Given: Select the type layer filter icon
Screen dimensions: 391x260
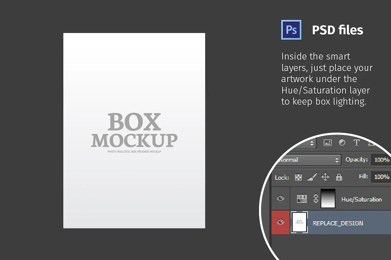Looking at the screenshot, I should click(356, 143).
